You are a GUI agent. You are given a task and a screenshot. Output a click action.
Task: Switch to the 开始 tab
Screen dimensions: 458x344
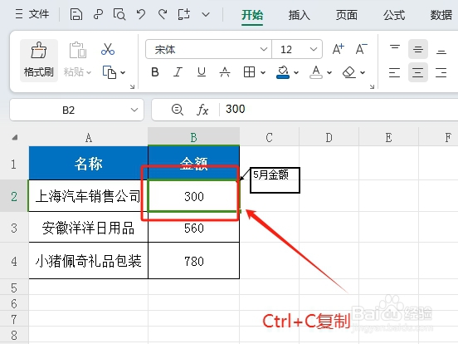252,15
